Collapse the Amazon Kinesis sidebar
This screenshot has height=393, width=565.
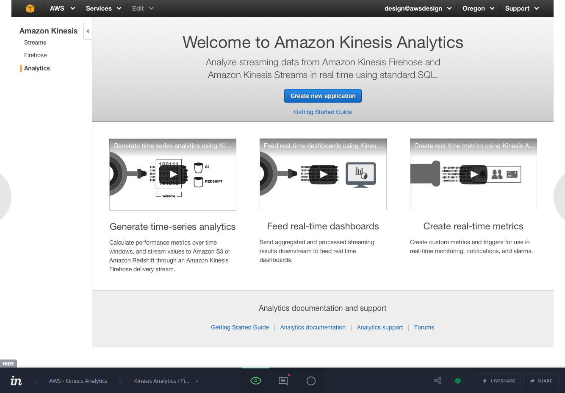click(88, 31)
